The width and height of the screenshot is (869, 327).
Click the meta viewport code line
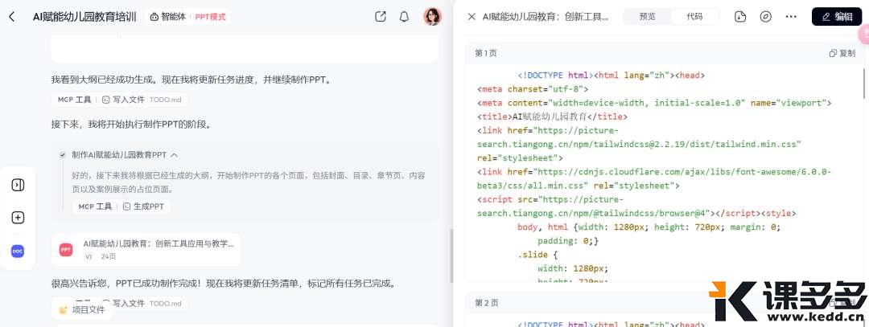tap(654, 103)
